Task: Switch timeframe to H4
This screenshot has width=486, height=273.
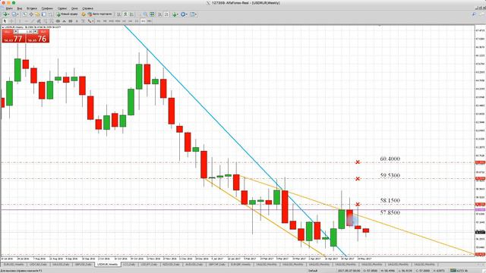Action: coord(130,21)
